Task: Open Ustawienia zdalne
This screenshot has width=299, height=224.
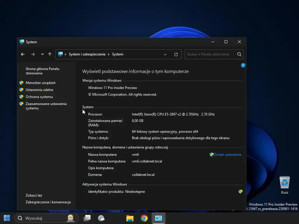Action: 39,90
